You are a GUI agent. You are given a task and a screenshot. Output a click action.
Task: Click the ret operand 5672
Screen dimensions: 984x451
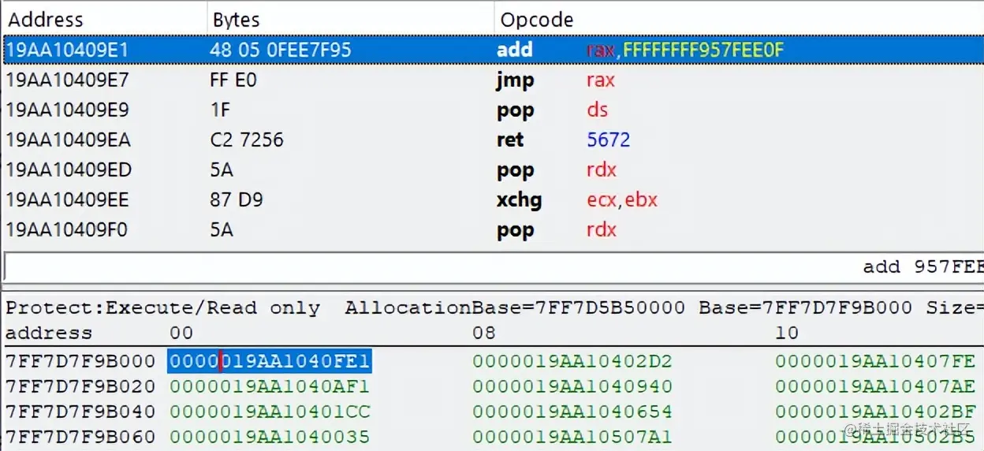point(609,140)
